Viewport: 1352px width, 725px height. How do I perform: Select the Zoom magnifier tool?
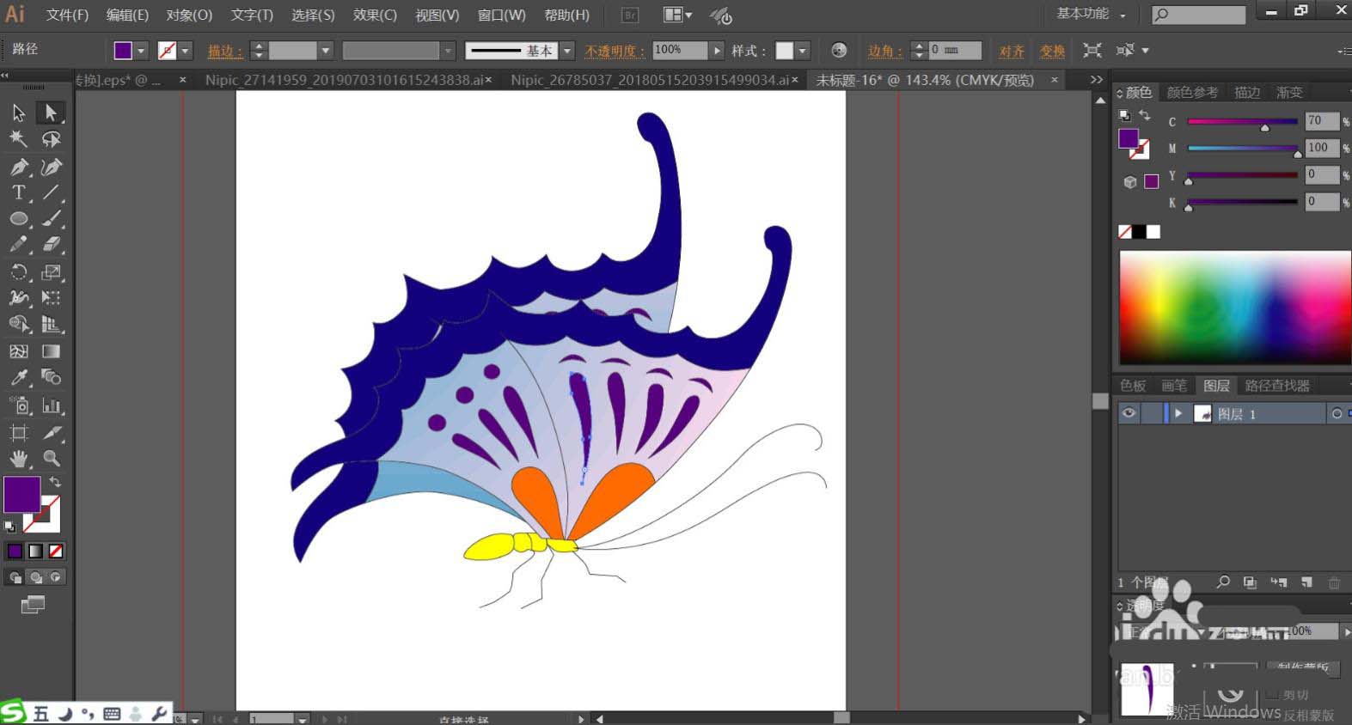click(x=52, y=459)
